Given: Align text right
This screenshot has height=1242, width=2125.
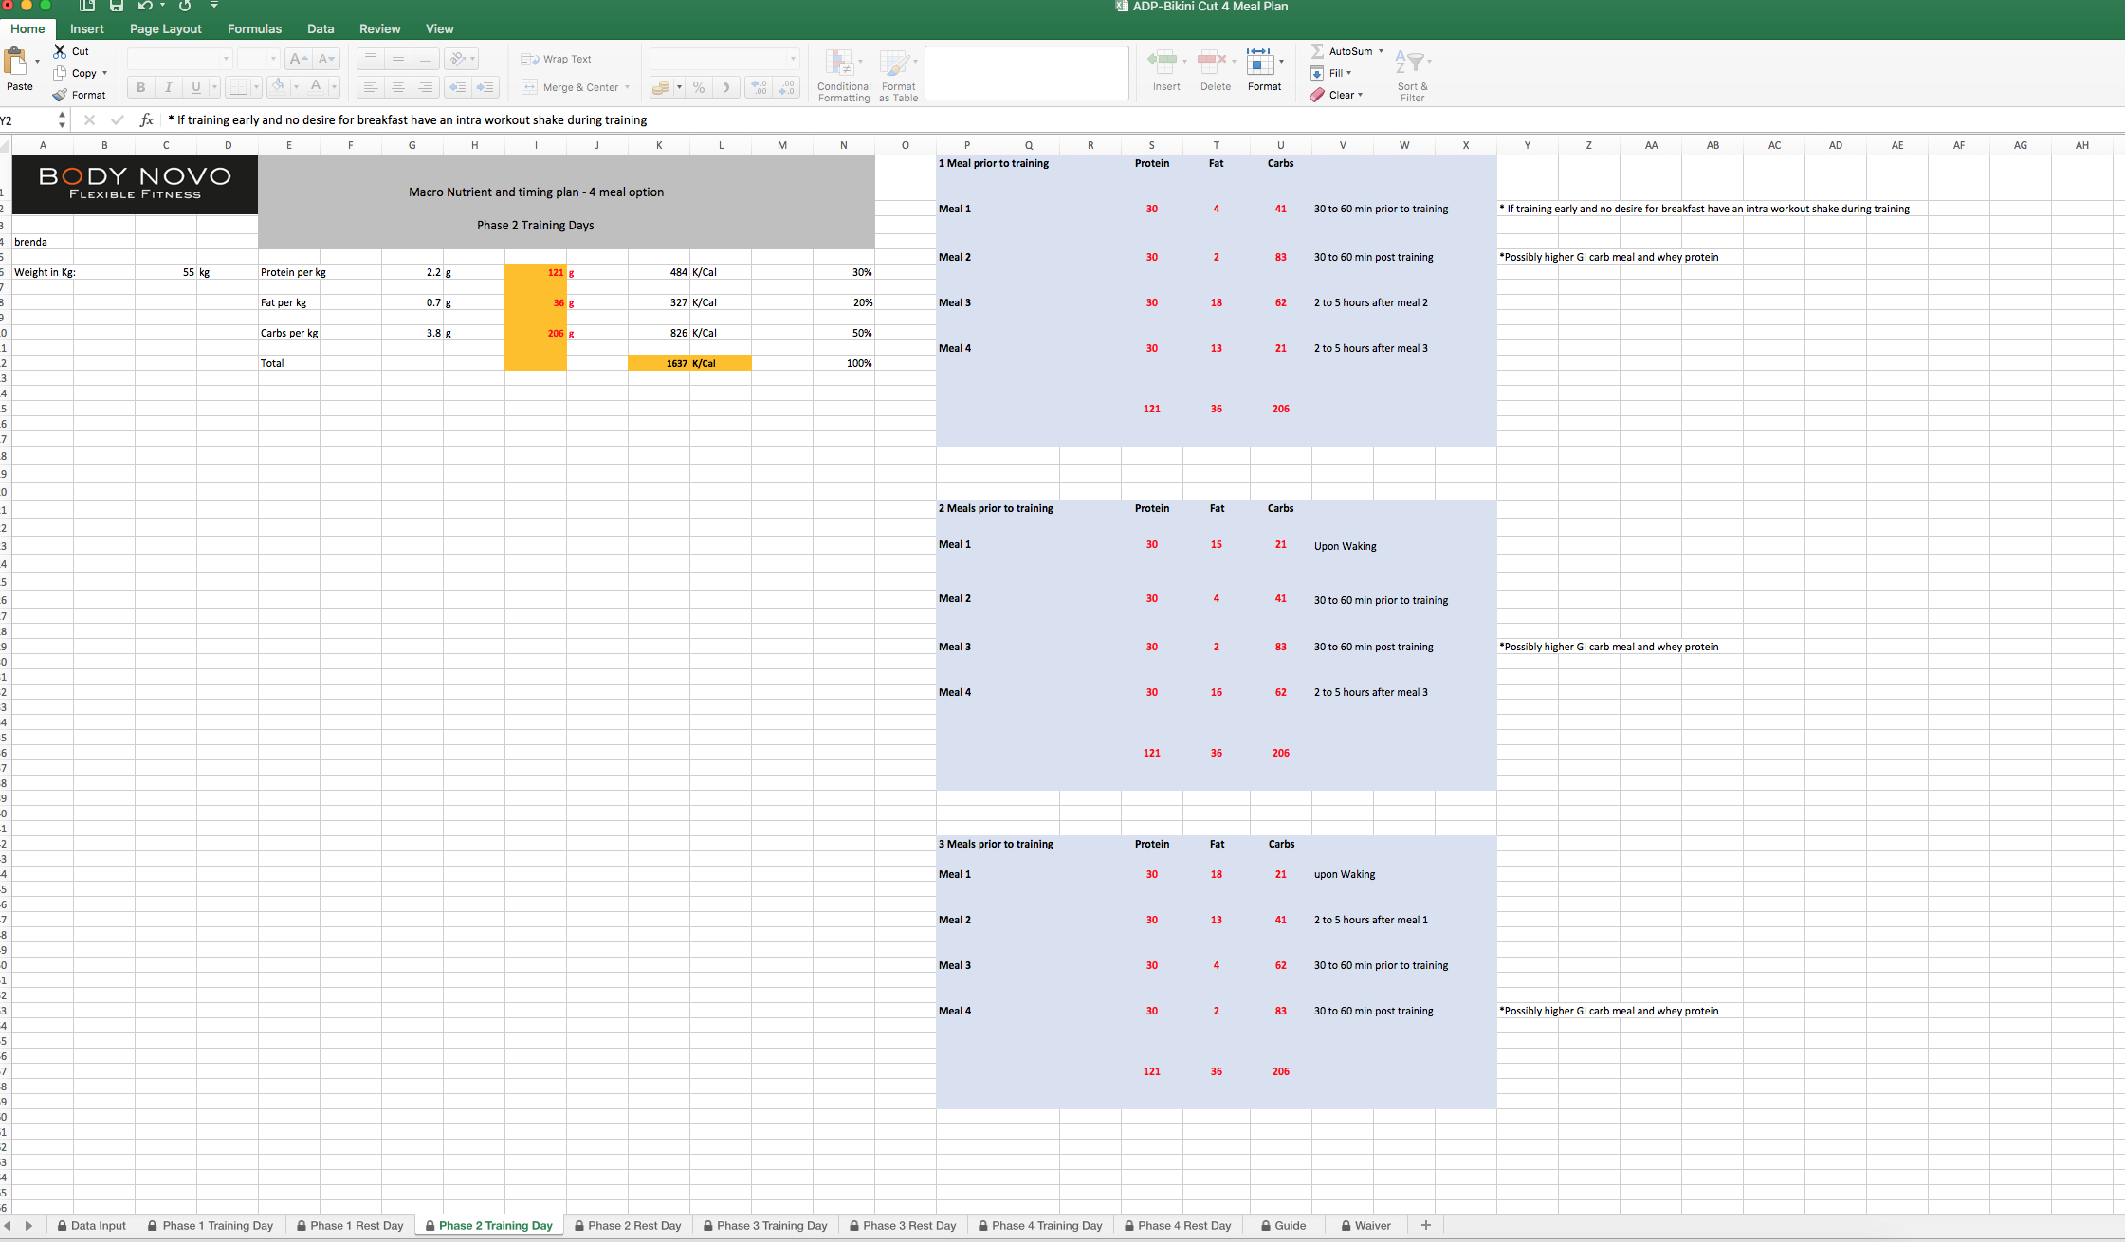Looking at the screenshot, I should [426, 87].
